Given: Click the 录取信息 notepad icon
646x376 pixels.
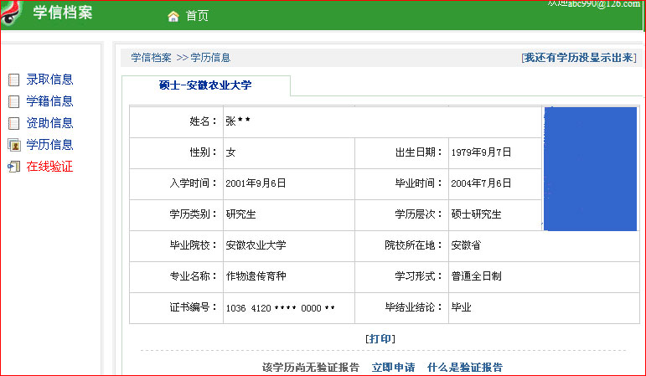Looking at the screenshot, I should (x=13, y=80).
